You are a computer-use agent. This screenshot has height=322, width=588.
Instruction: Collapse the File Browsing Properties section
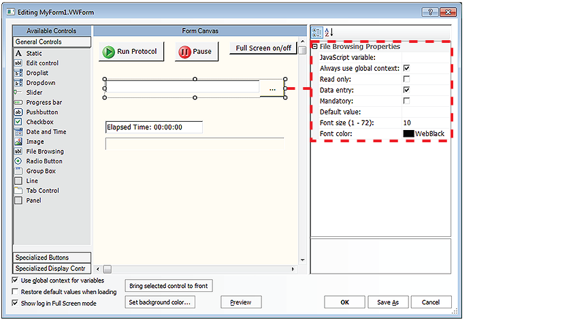tap(314, 47)
